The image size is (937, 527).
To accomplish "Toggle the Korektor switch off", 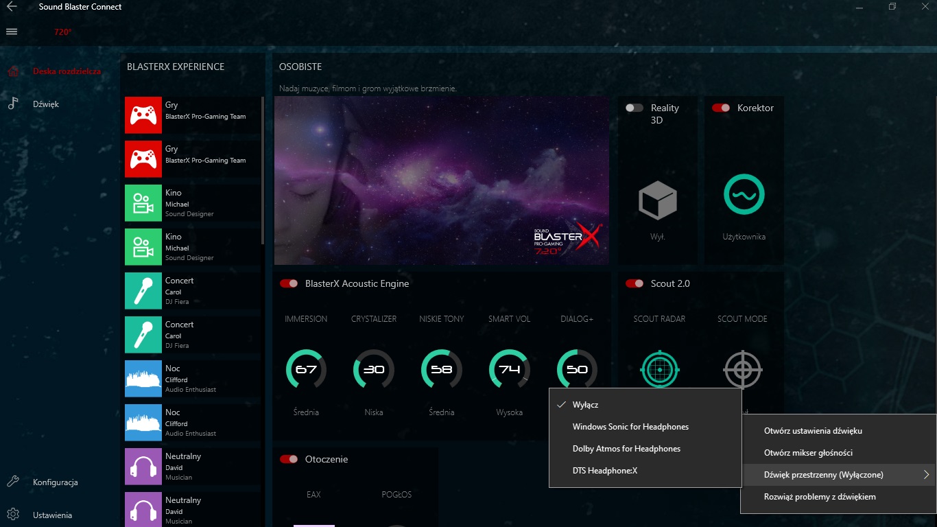I will click(x=721, y=108).
